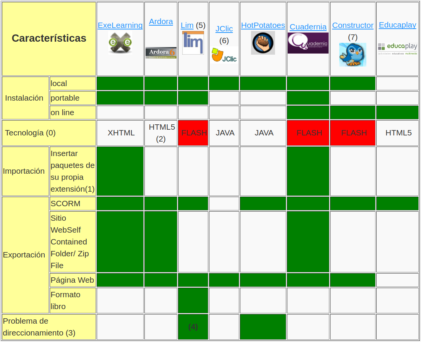Image resolution: width=421 pixels, height=342 pixels.
Task: Click the XHTML technology cell
Action: pyautogui.click(x=120, y=133)
